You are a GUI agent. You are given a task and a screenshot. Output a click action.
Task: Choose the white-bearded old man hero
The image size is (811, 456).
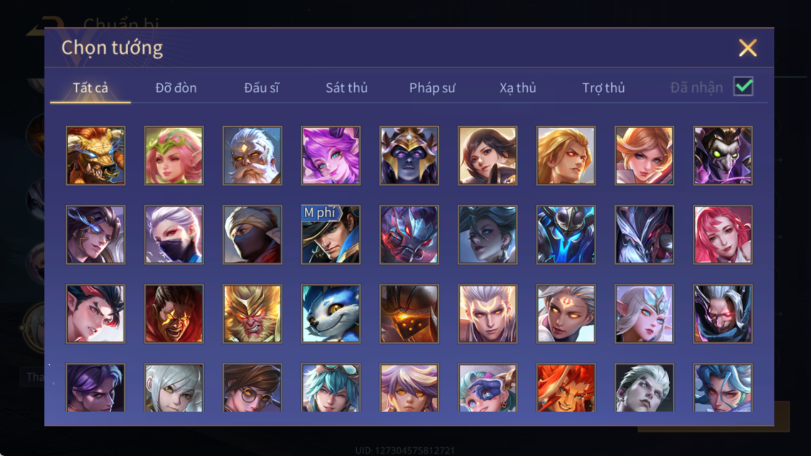click(x=252, y=156)
